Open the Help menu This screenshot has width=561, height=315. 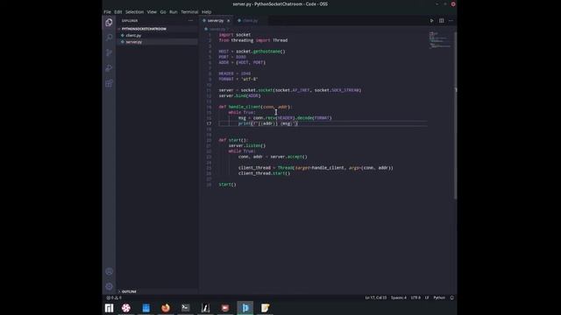click(x=207, y=11)
